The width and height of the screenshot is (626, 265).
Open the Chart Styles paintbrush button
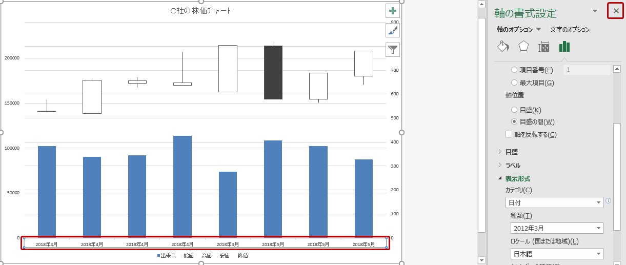pyautogui.click(x=392, y=30)
